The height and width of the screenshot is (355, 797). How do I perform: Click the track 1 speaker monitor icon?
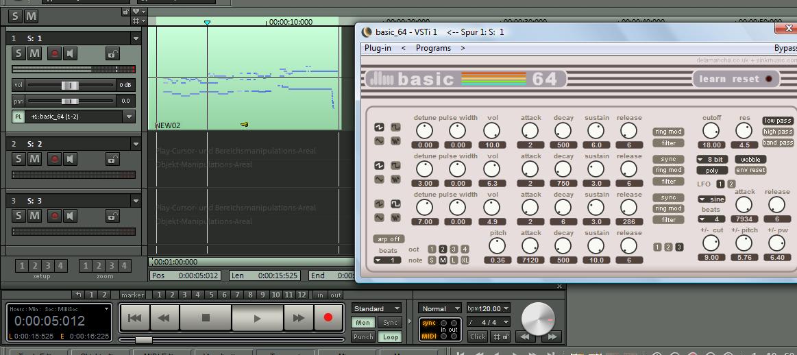point(71,53)
